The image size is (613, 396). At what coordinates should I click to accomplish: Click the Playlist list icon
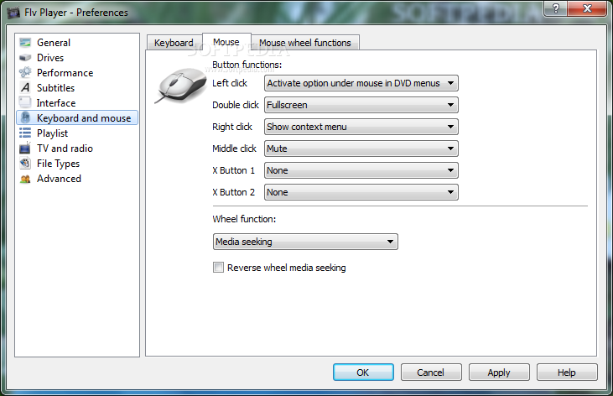pos(25,133)
